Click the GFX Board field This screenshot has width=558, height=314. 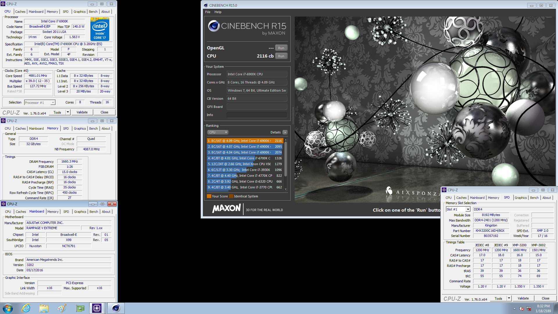point(257,107)
